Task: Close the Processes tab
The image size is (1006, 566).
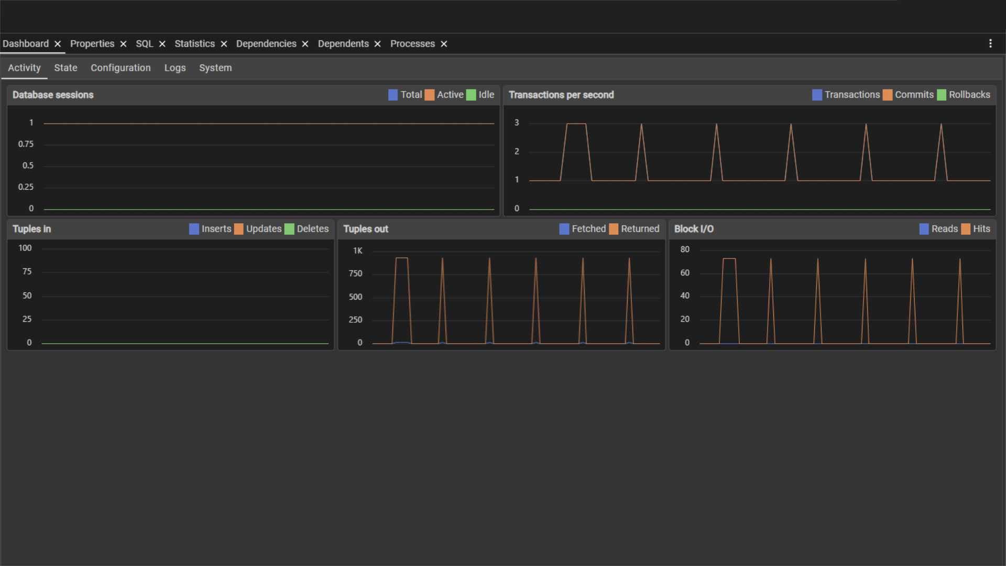Action: [x=444, y=44]
